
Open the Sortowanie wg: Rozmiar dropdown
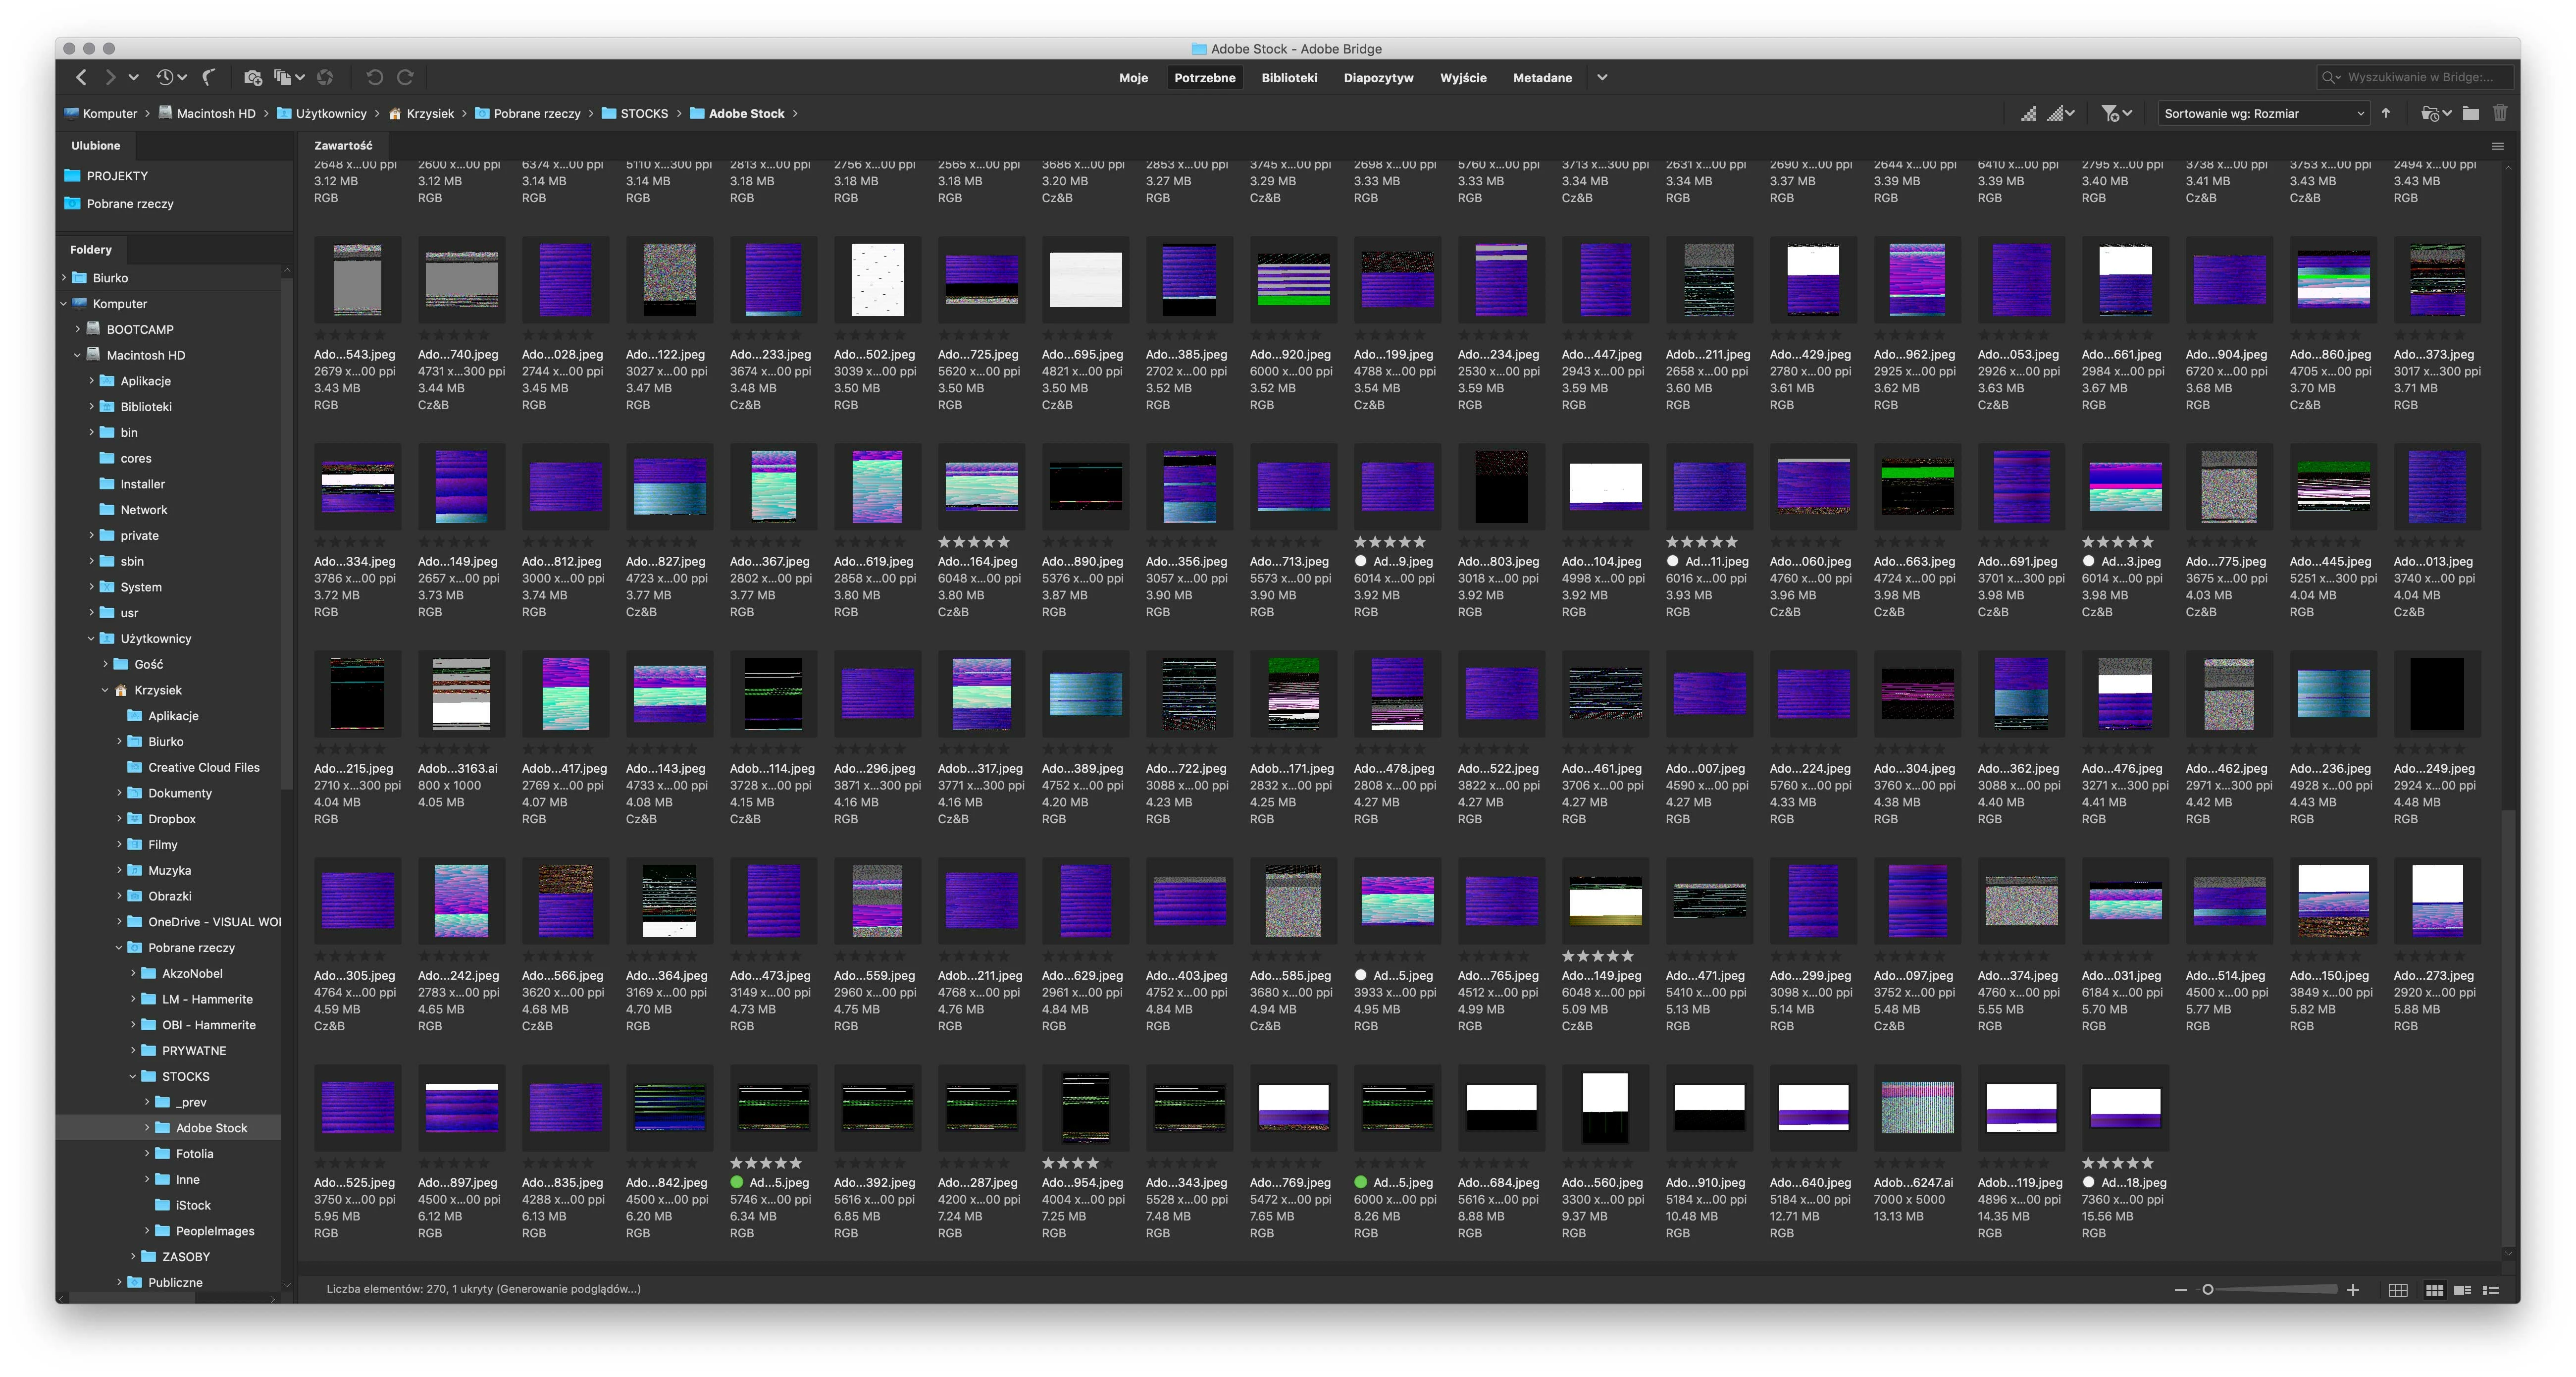(x=2262, y=113)
